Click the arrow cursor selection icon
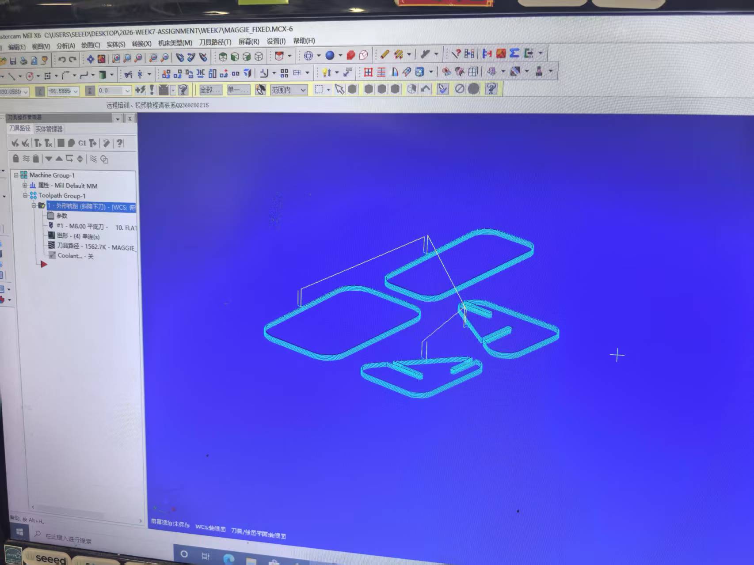754x565 pixels. tap(339, 89)
